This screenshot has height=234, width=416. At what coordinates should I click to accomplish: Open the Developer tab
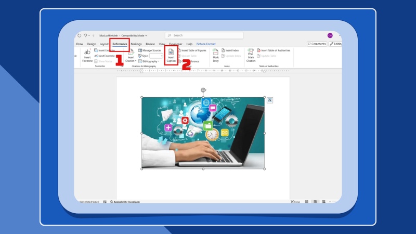(176, 44)
